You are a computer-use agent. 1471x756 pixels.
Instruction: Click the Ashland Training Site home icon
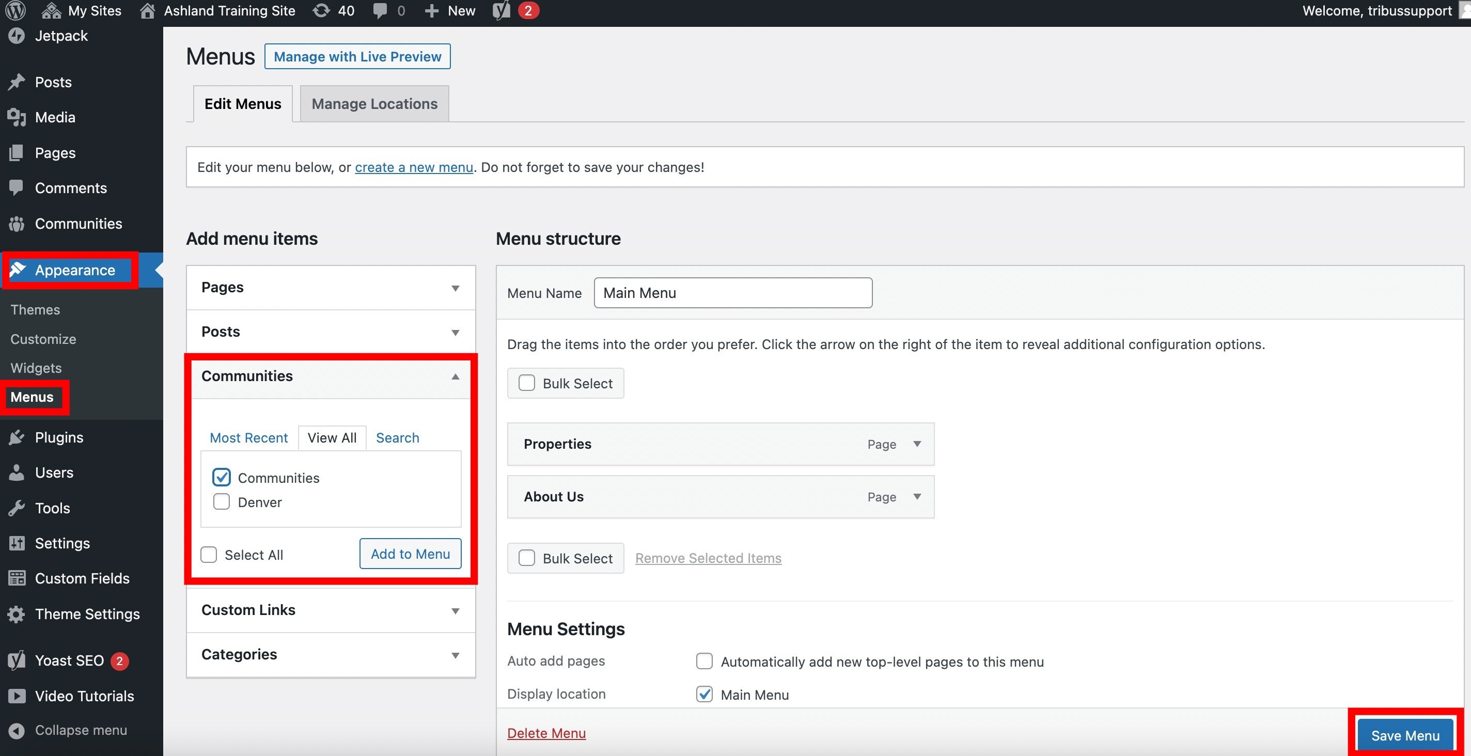pos(148,10)
